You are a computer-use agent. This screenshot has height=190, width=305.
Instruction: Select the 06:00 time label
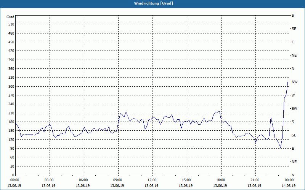[x=83, y=180]
